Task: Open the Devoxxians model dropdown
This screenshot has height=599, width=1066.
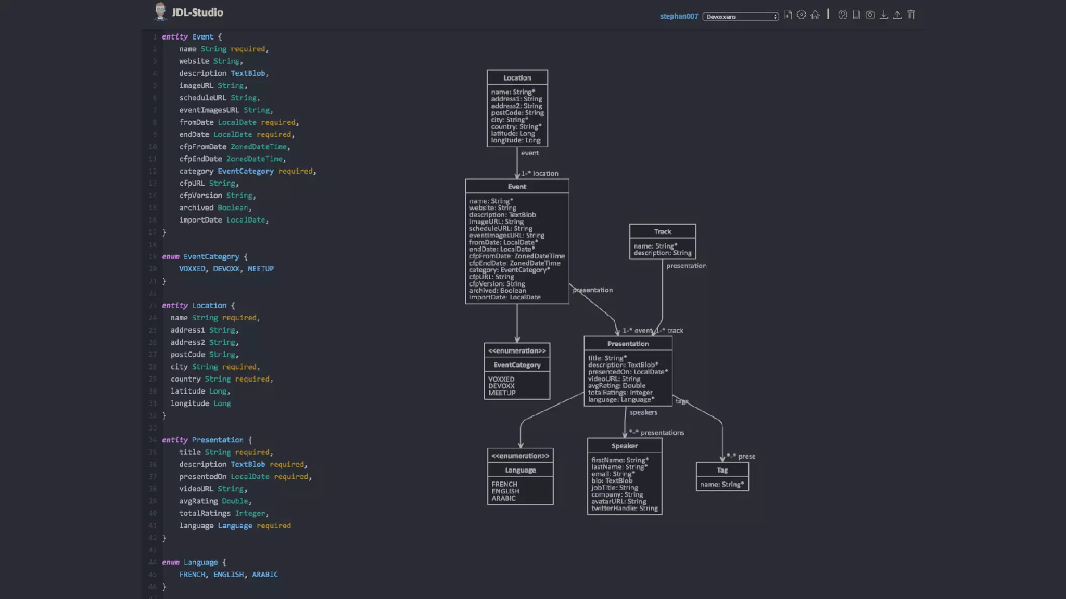Action: pos(741,17)
